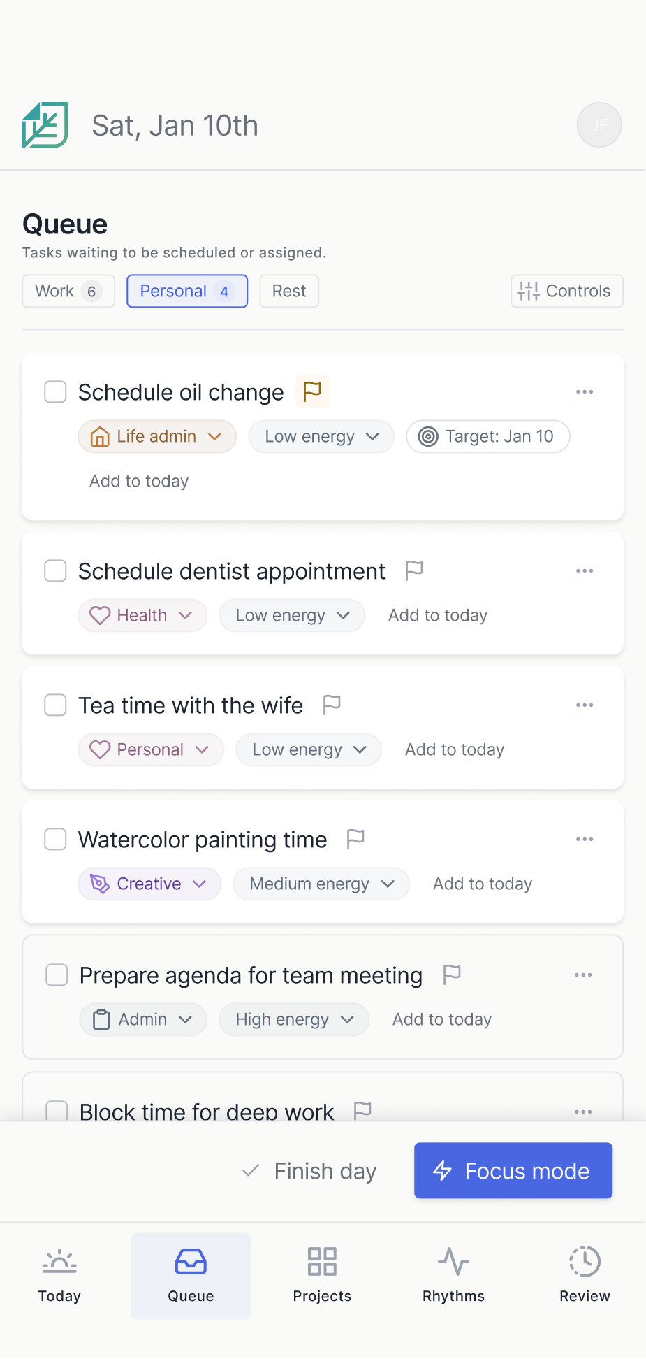Change the Health category dropdown
Image resolution: width=646 pixels, height=1359 pixels.
(142, 615)
